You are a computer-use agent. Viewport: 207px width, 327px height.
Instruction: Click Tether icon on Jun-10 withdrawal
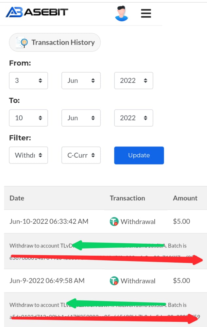coord(114,221)
